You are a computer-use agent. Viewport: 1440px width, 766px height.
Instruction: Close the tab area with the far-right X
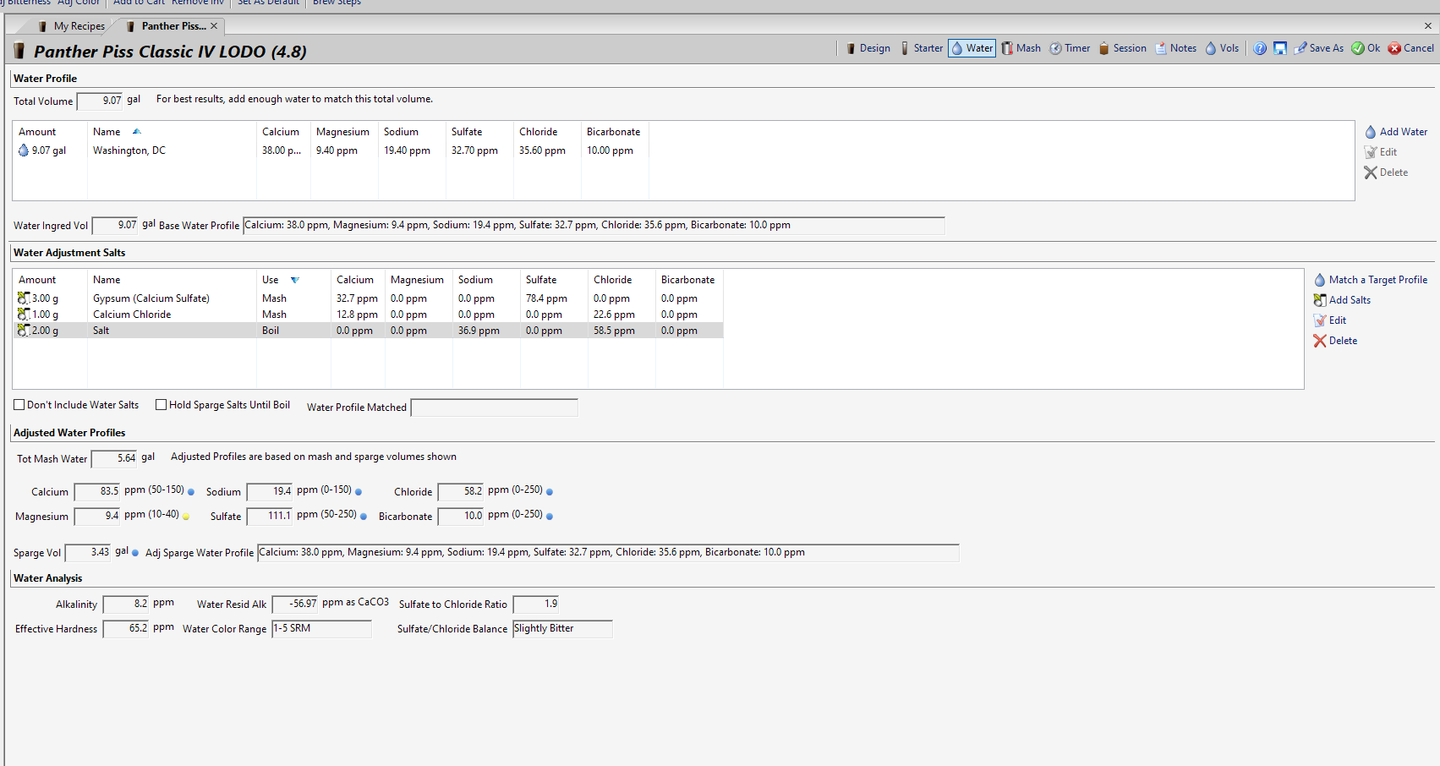1428,26
